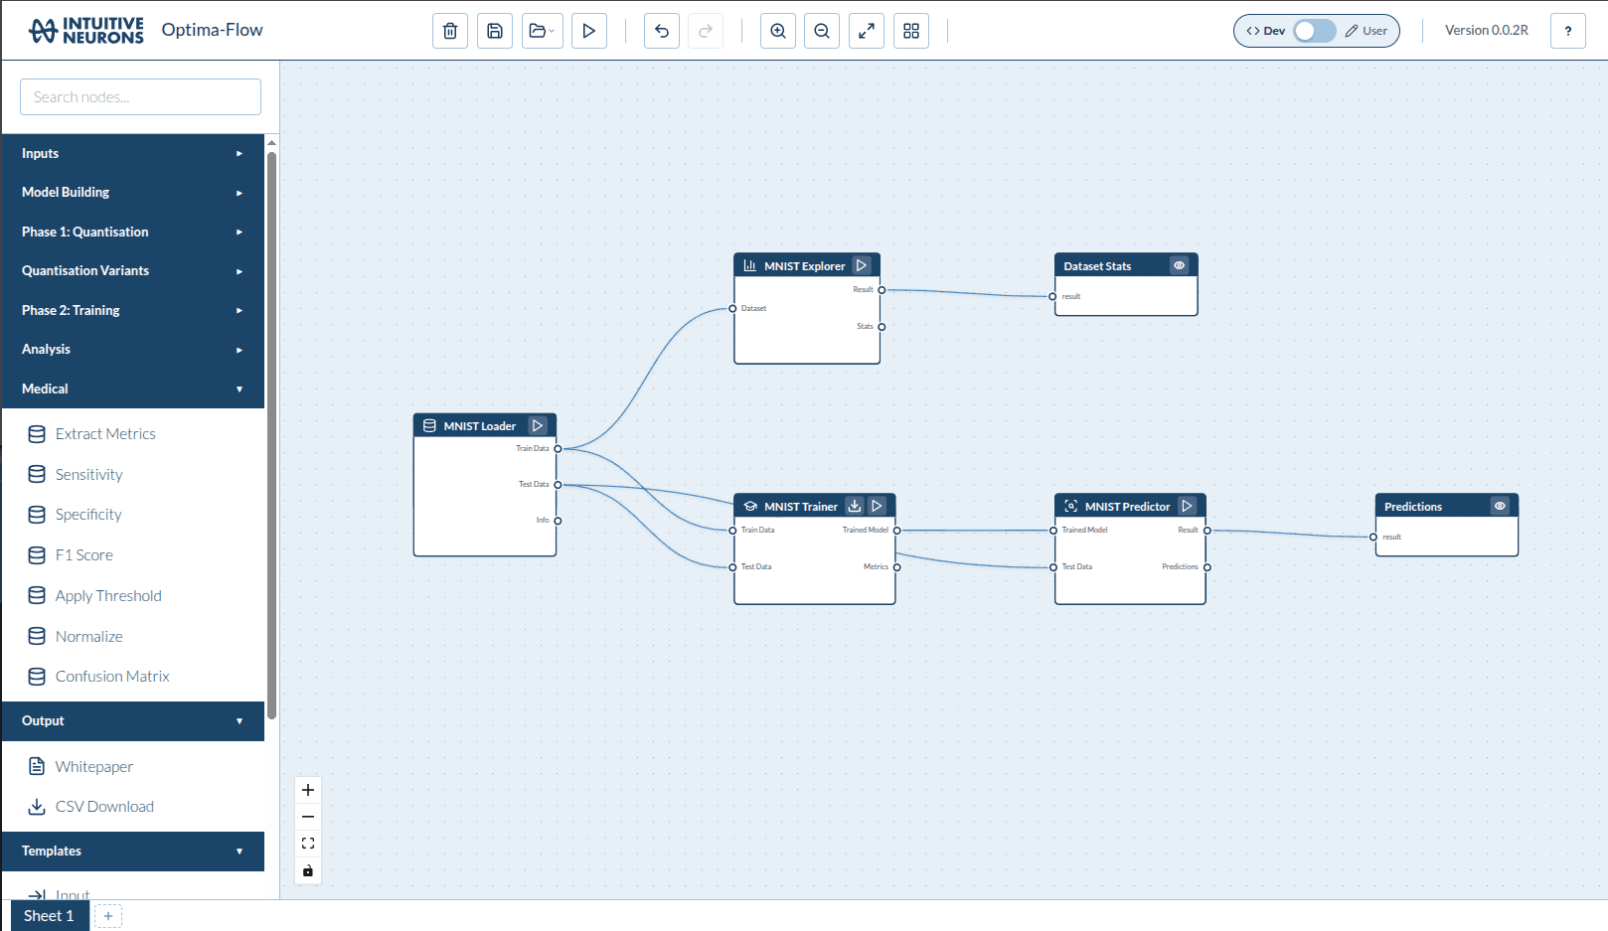Run the MNIST Predictor node

[x=1187, y=506]
